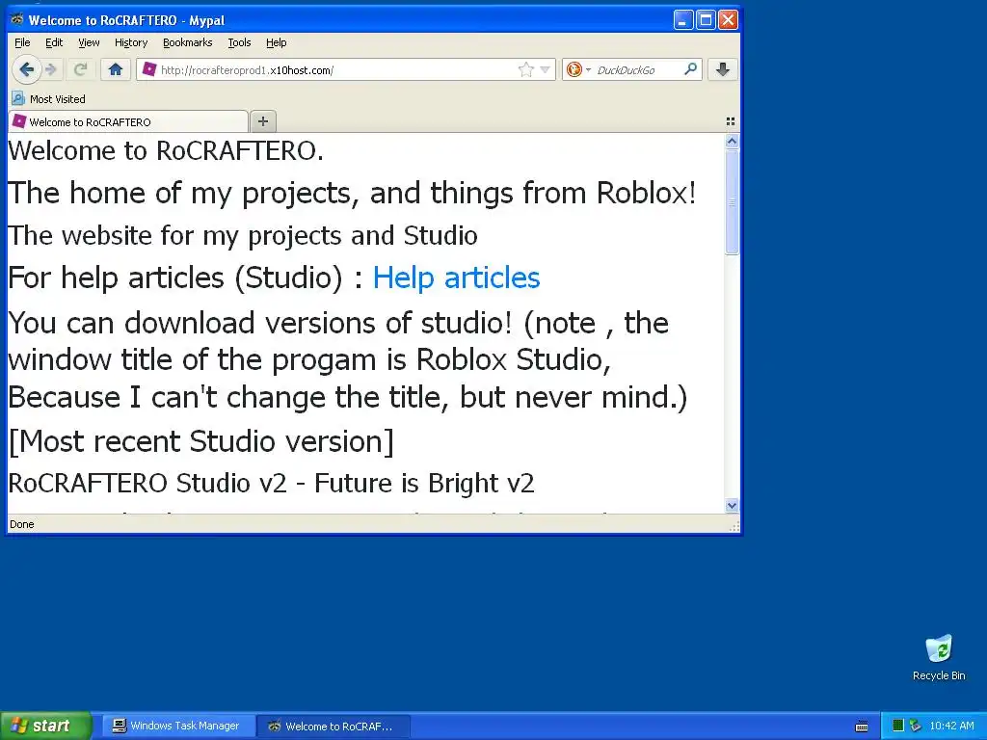Viewport: 987px width, 740px height.
Task: Click the keyboard icon in the taskbar
Action: click(x=862, y=727)
